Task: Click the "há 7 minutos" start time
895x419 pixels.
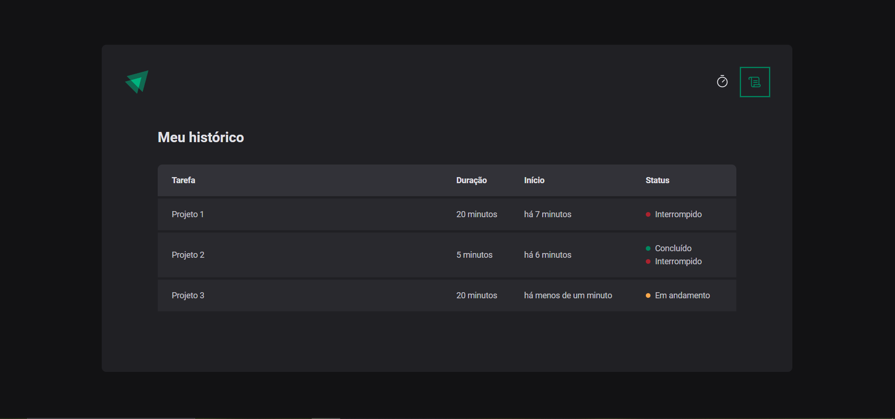Action: coord(548,214)
